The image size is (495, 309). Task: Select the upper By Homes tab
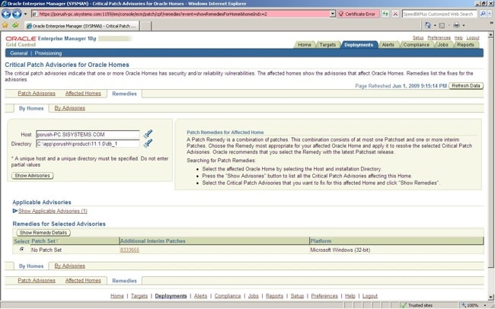(x=31, y=108)
